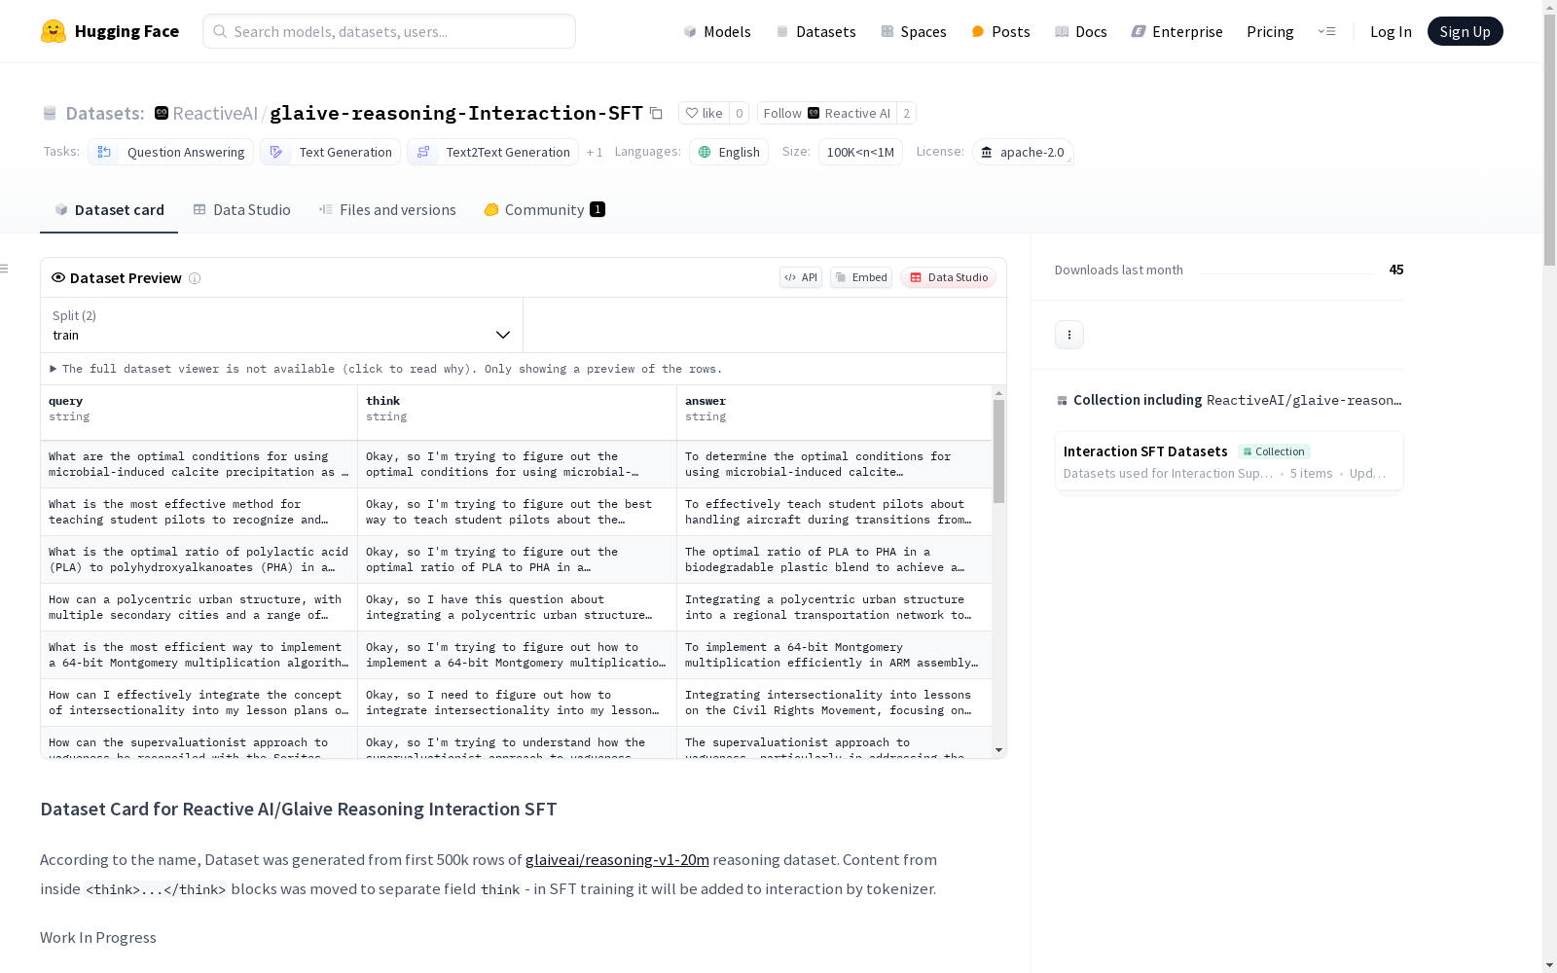Viewport: 1557px width, 973px height.
Task: Click the Hugging Face logo icon
Action: point(54,31)
